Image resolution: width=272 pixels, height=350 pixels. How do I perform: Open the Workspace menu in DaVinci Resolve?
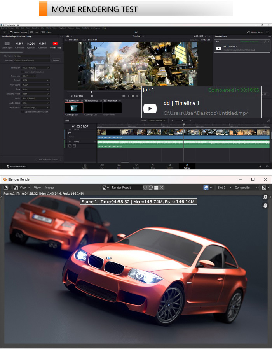96,28
